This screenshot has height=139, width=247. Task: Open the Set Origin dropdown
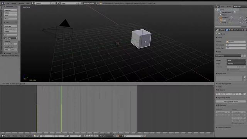(10, 38)
